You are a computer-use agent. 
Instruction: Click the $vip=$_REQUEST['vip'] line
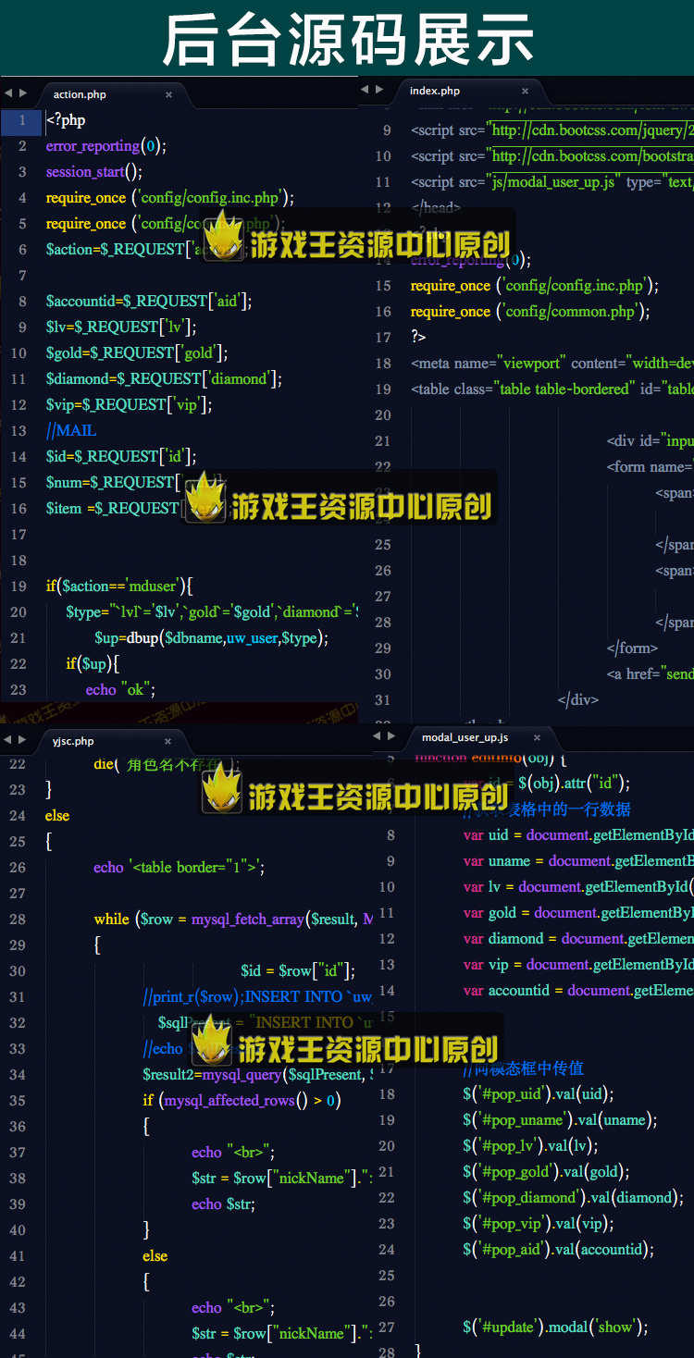click(x=130, y=405)
